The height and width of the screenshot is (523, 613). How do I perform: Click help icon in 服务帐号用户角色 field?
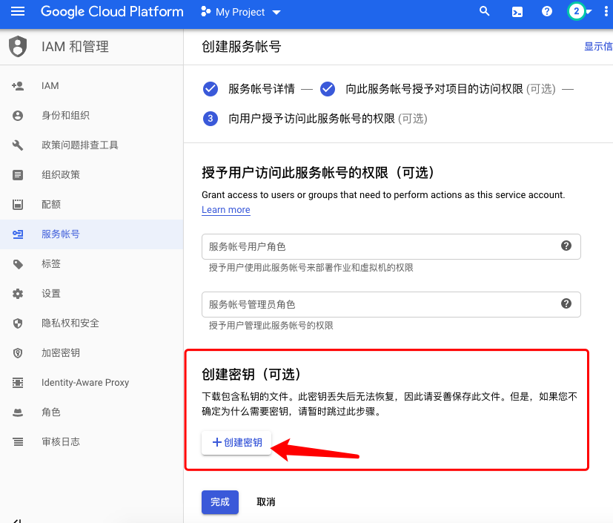pos(566,246)
